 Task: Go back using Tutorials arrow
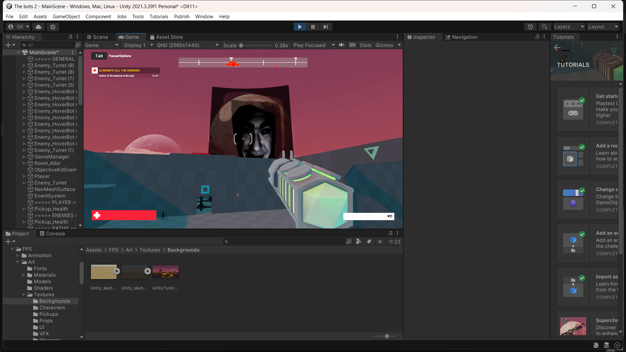coord(557,48)
